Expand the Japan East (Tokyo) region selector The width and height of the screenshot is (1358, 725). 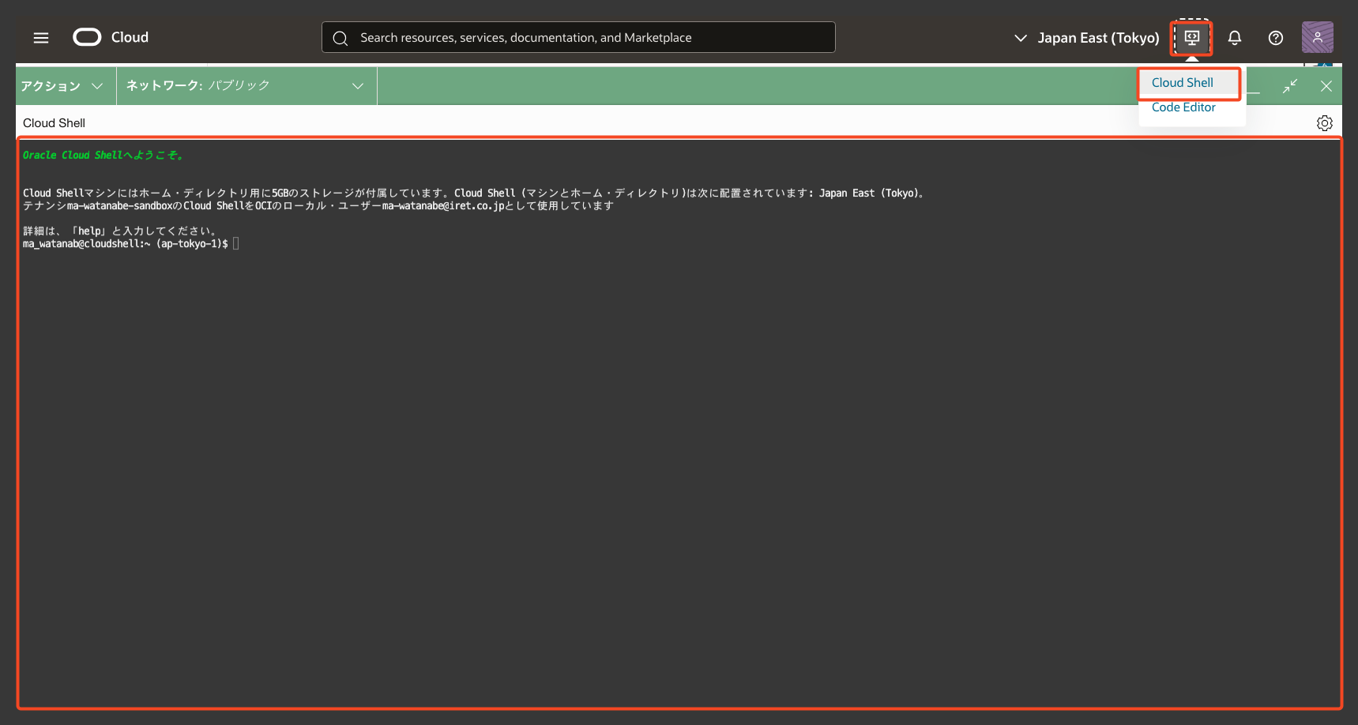1086,38
